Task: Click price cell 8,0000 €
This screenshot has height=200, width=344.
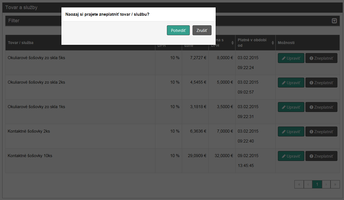Action: 225,58
